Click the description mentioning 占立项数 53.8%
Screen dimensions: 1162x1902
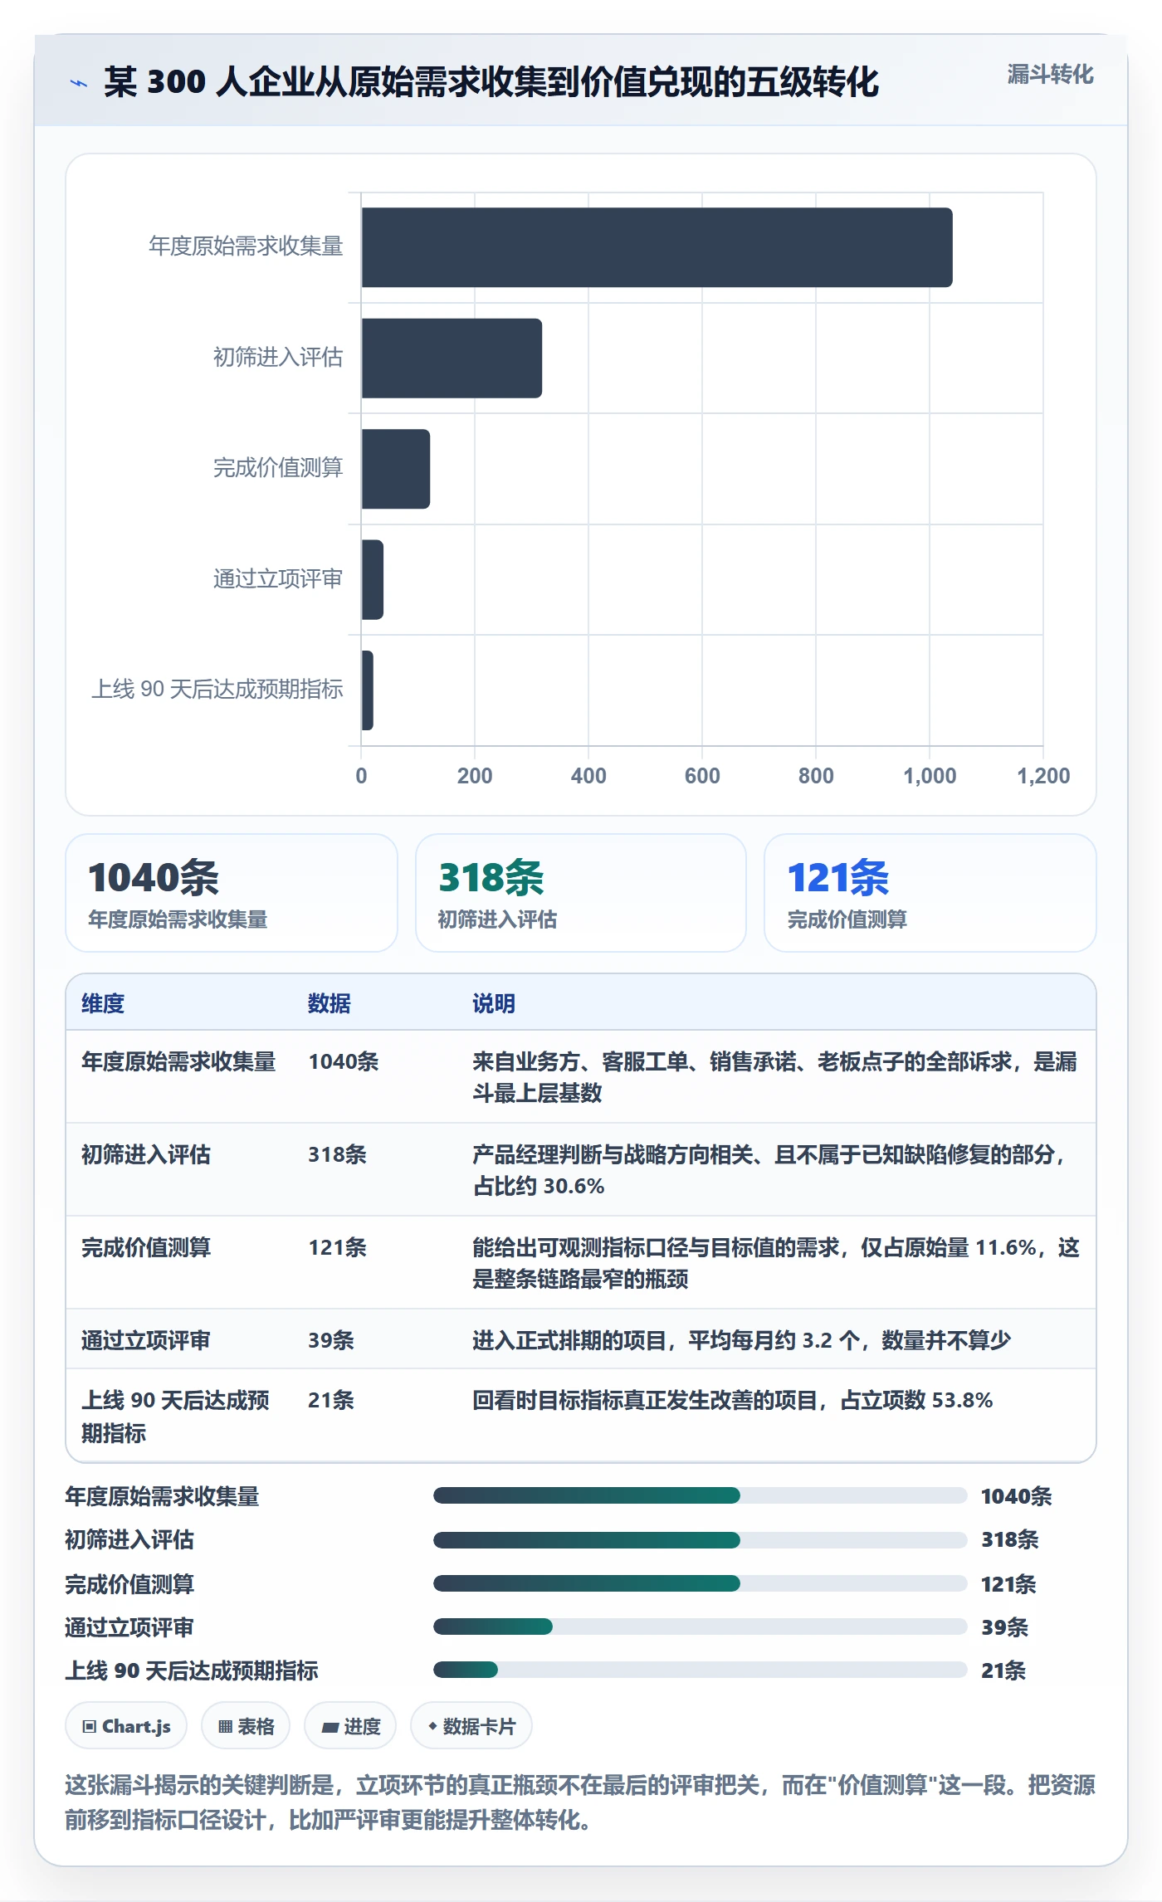pyautogui.click(x=733, y=1400)
